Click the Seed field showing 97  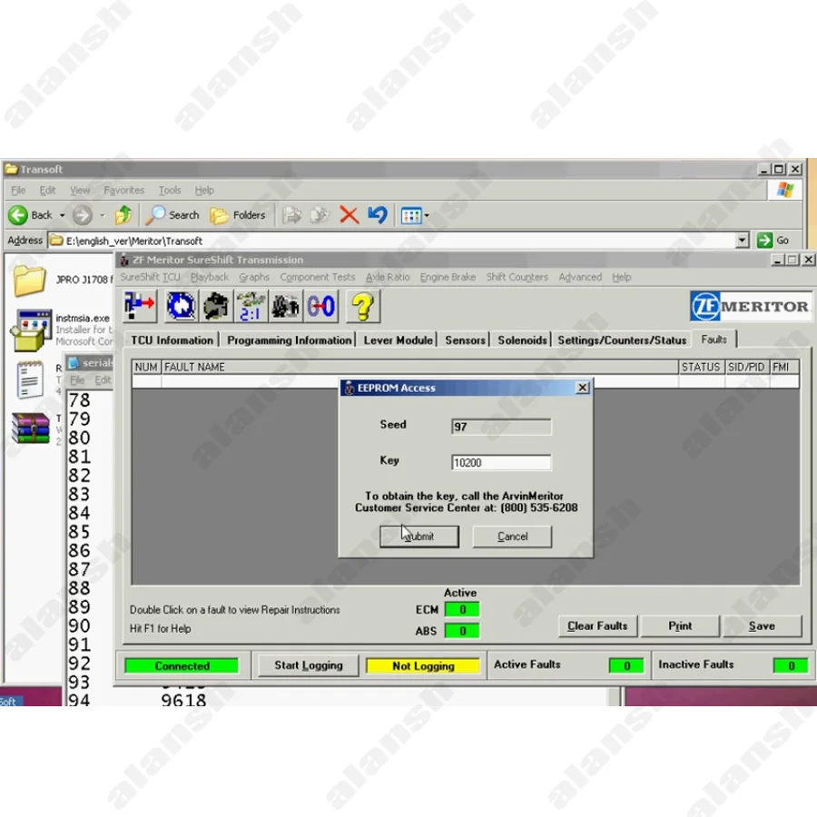[501, 427]
